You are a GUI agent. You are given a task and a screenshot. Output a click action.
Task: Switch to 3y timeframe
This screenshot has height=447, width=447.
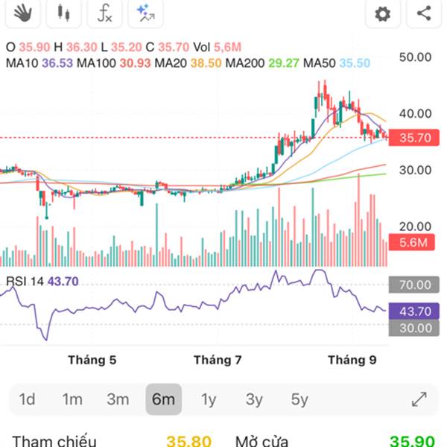pyautogui.click(x=254, y=399)
